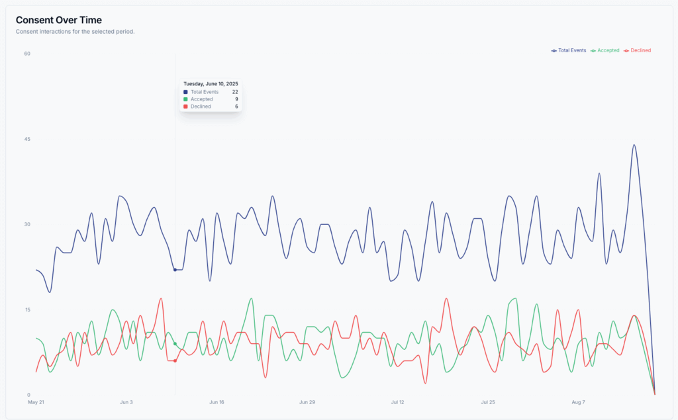Click the Accepted legend marker icon
This screenshot has height=420, width=678.
(x=593, y=50)
